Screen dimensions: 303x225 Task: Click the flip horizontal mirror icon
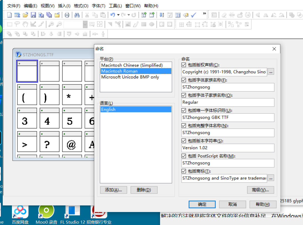[266, 15]
